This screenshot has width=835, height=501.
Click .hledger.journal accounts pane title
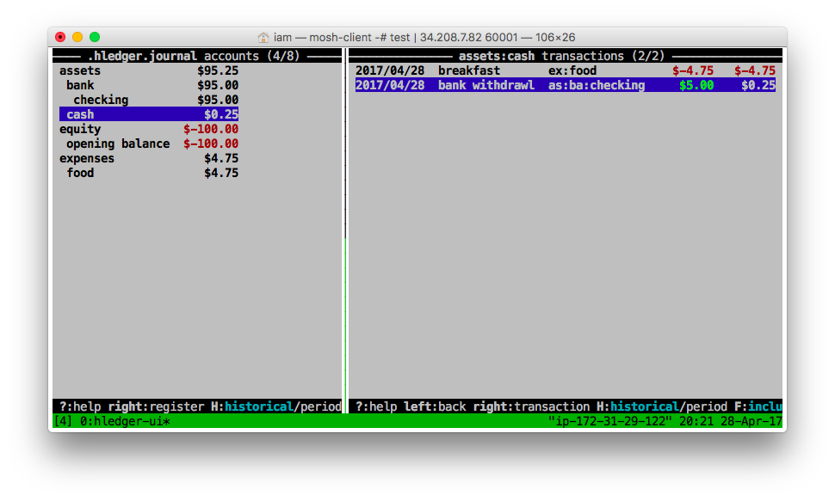194,56
